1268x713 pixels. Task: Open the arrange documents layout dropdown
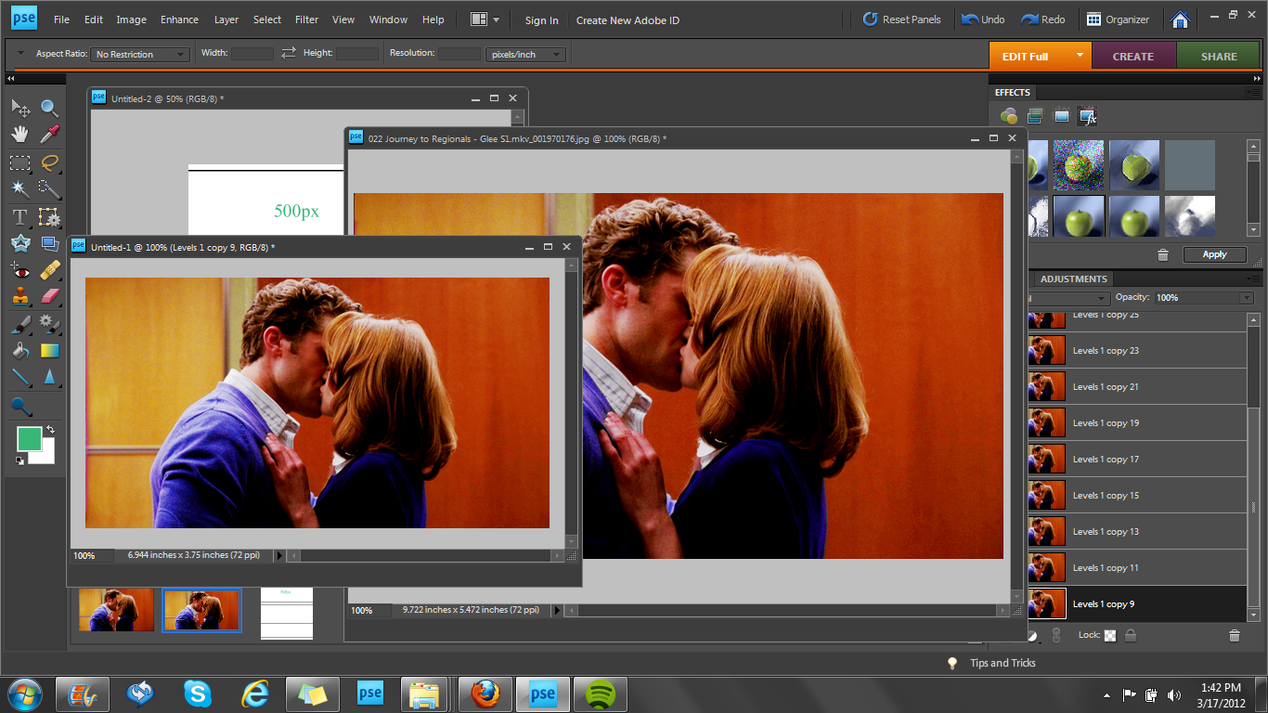[x=485, y=19]
